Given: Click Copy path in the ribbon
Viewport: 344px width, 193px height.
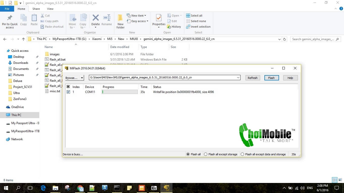Looking at the screenshot, I should pyautogui.click(x=49, y=21).
